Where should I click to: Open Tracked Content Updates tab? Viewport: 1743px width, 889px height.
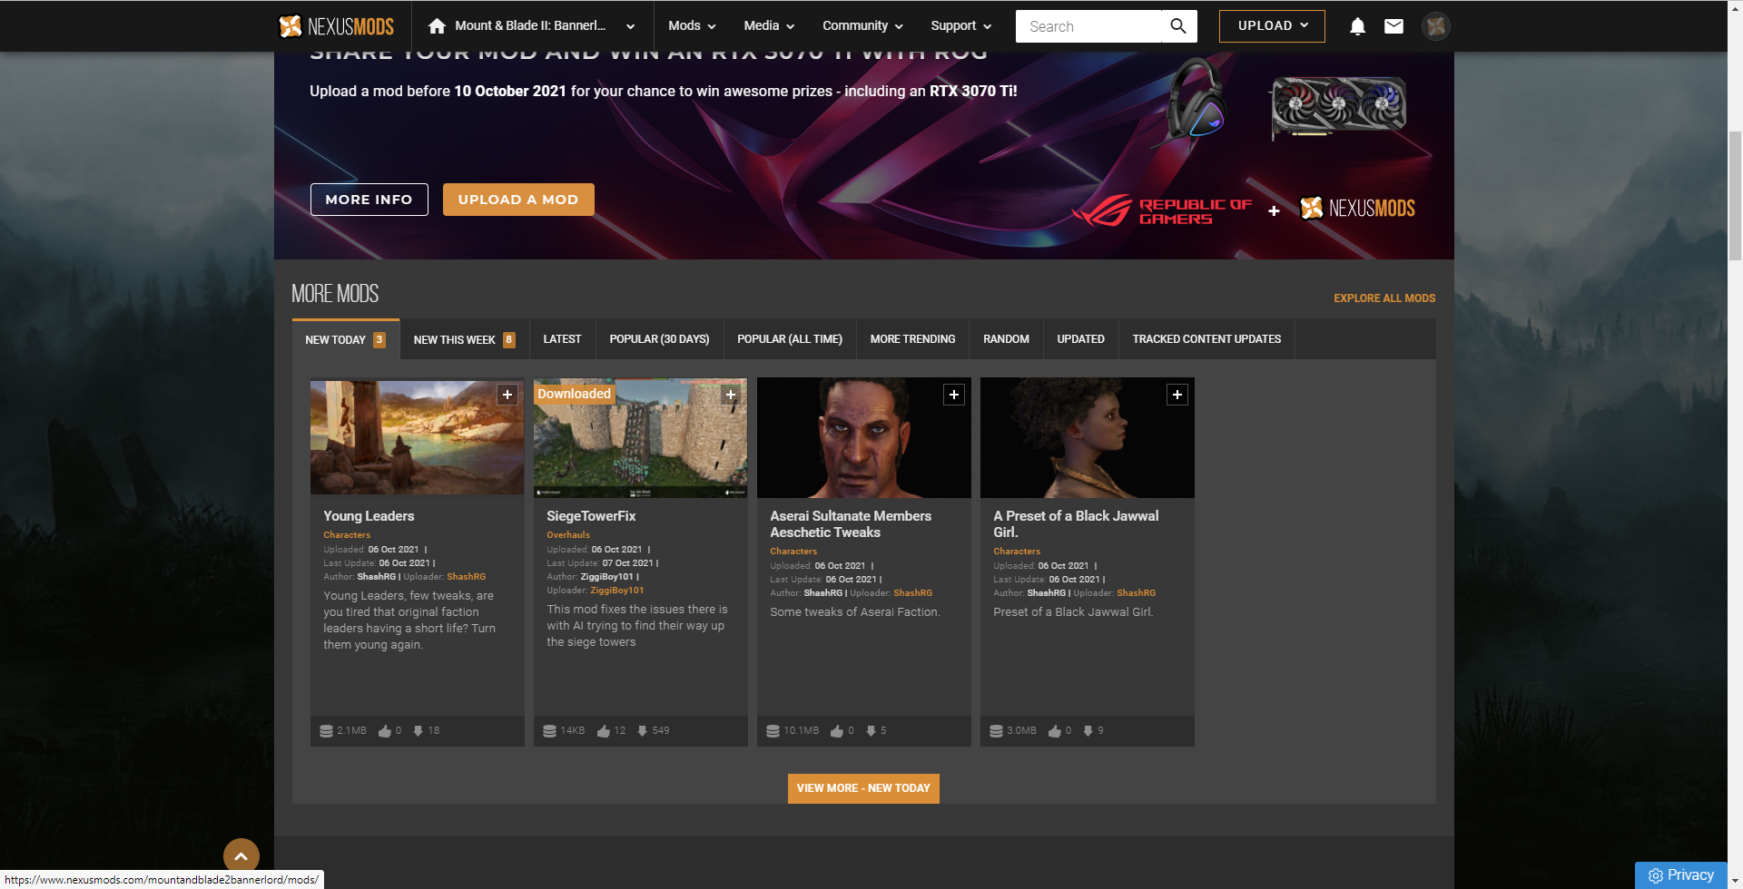point(1206,339)
